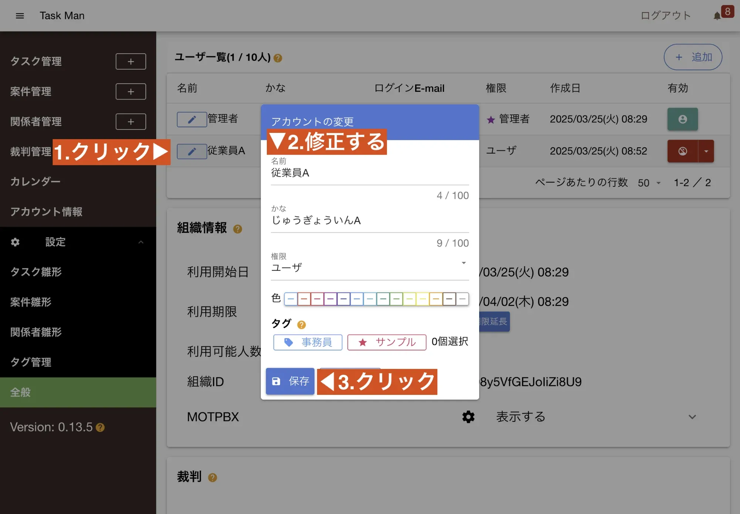740x514 pixels.
Task: Click the help icon next to タグ
Action: pyautogui.click(x=302, y=325)
